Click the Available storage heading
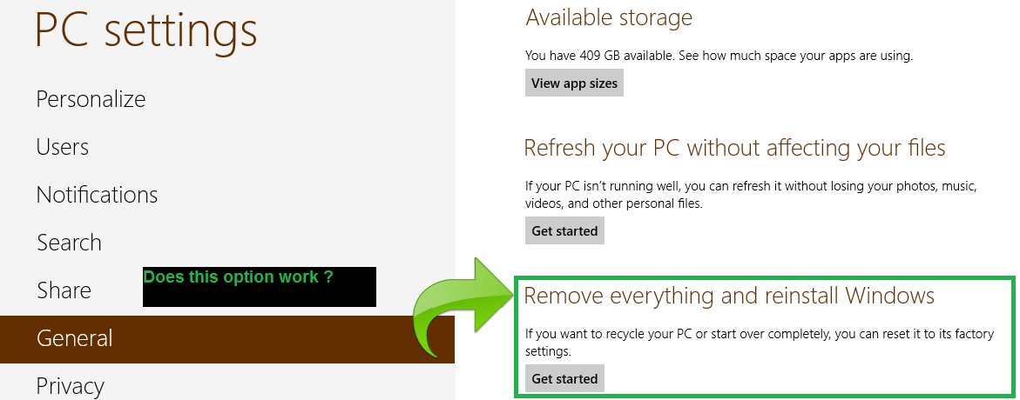Viewport: 1020px width, 400px height. (x=609, y=17)
